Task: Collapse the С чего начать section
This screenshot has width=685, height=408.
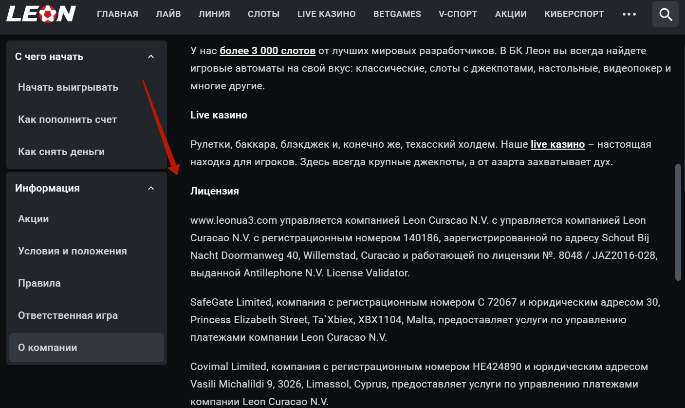Action: pos(151,56)
